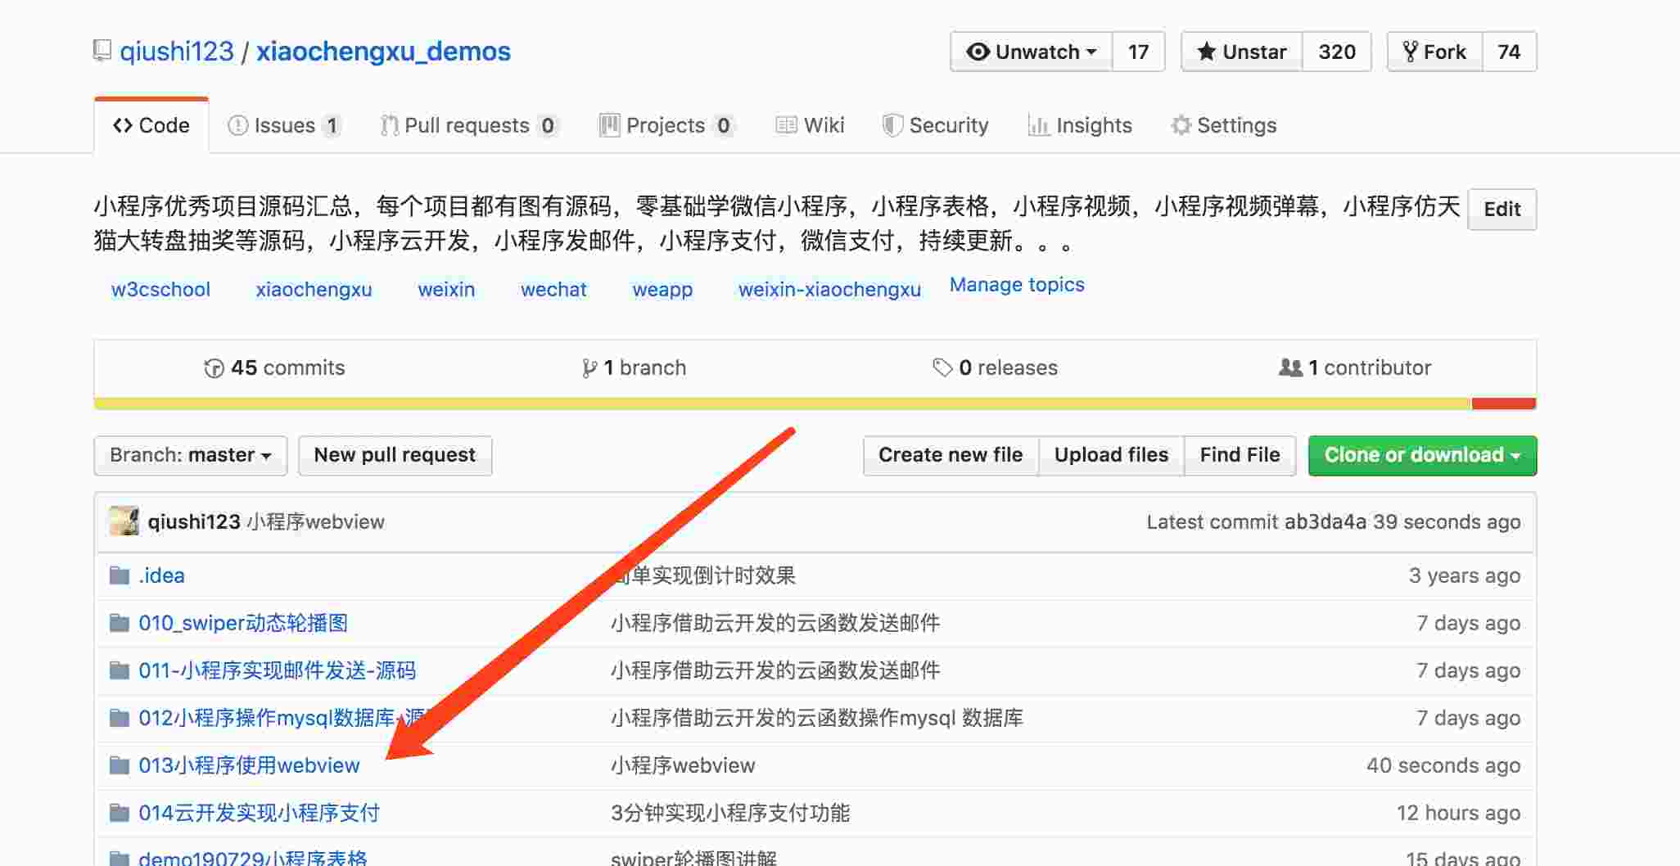Open the Clone or download dropdown

click(1422, 455)
